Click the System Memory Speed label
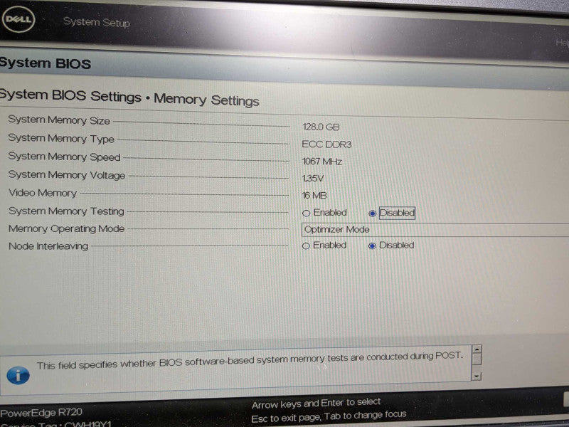Viewport: 569px width, 427px height. point(64,157)
